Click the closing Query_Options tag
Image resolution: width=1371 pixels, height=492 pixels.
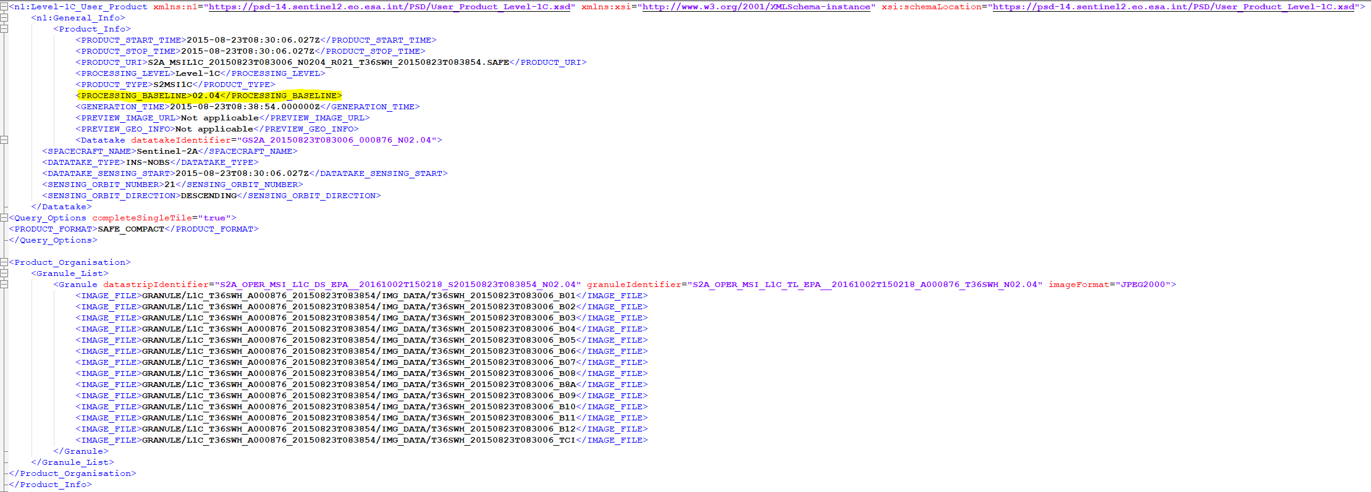pyautogui.click(x=53, y=240)
